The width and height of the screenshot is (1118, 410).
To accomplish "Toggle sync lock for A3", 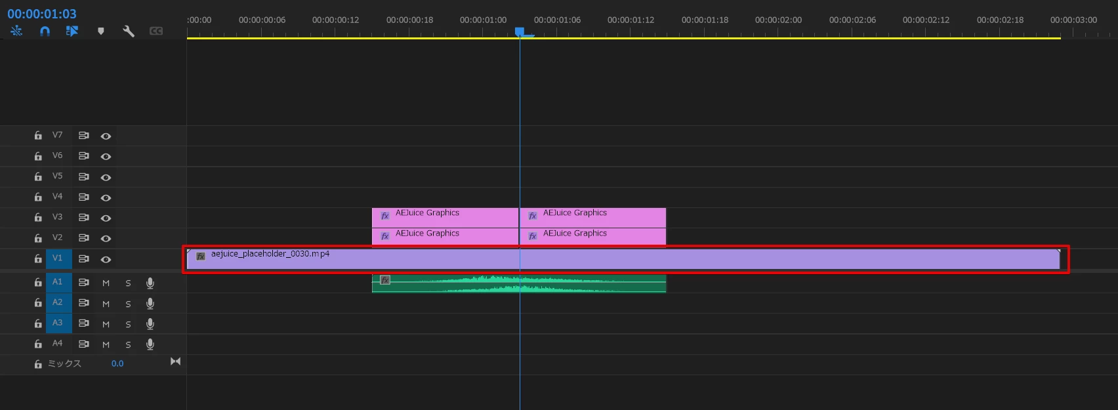I will [83, 323].
